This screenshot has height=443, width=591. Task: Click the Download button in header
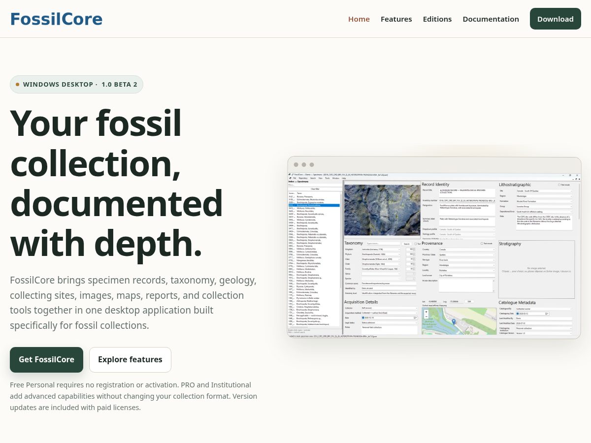555,19
